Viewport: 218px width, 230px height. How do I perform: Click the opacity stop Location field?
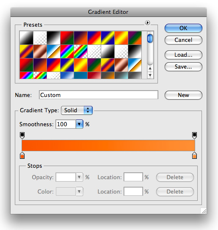click(x=133, y=177)
